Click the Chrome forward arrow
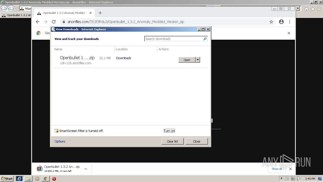Screen dimensions: 323x182 [46, 22]
